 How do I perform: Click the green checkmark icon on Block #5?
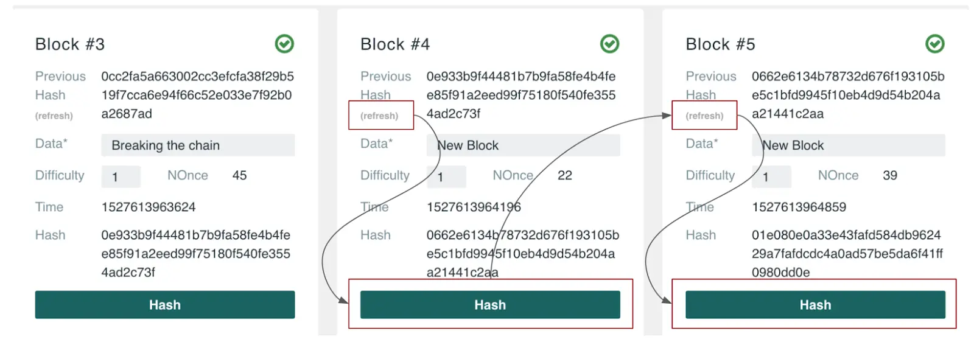pos(935,44)
